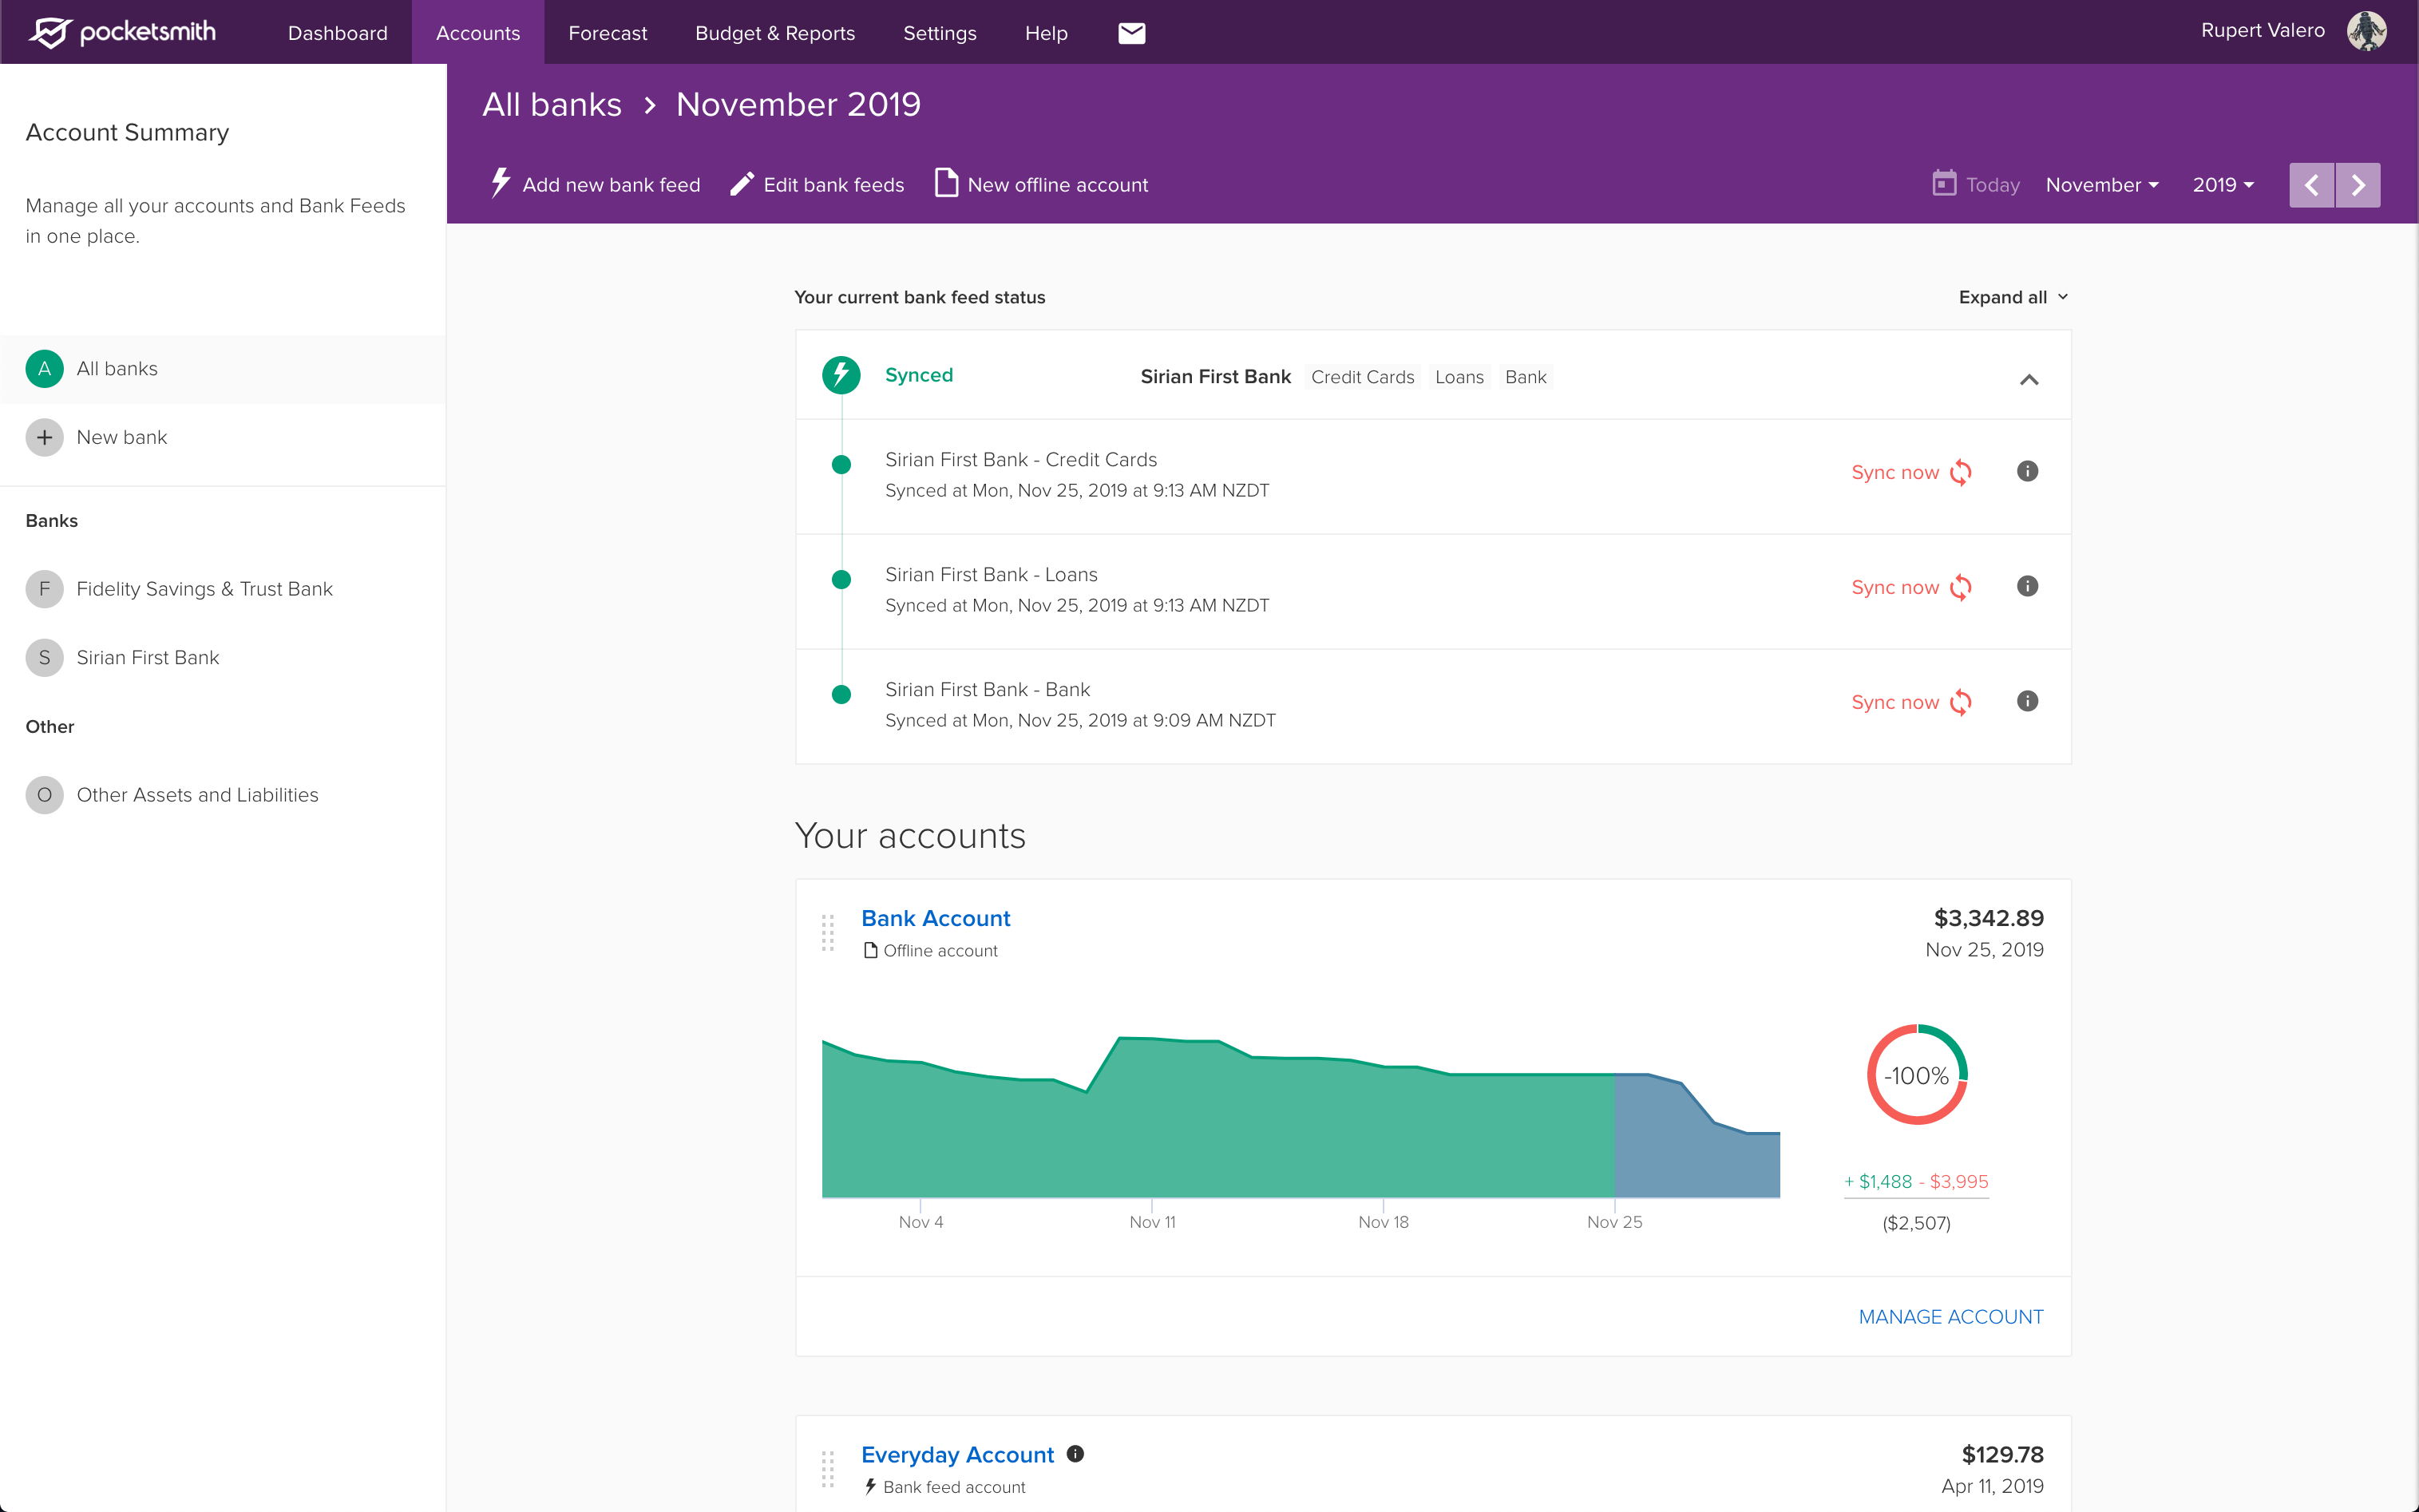Open the Accounts tab
The height and width of the screenshot is (1512, 2419).
tap(478, 33)
